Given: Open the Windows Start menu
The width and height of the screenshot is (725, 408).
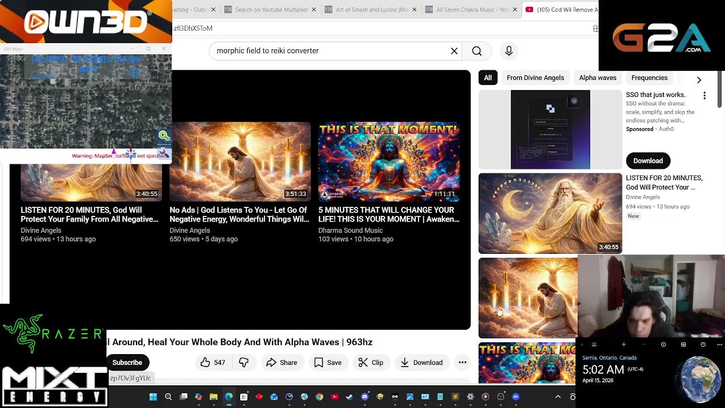Looking at the screenshot, I should coord(153,397).
